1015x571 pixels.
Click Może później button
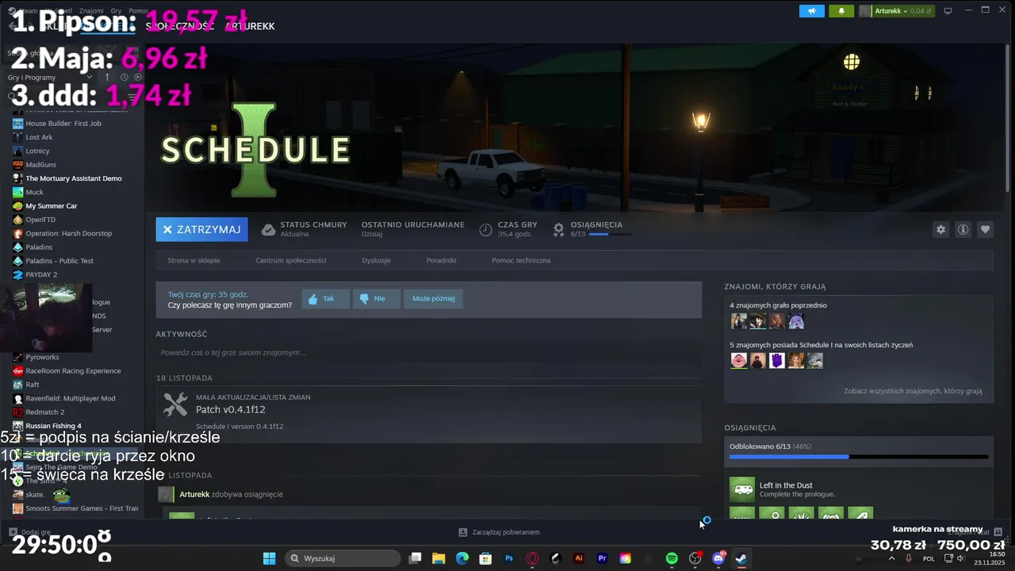click(x=434, y=299)
